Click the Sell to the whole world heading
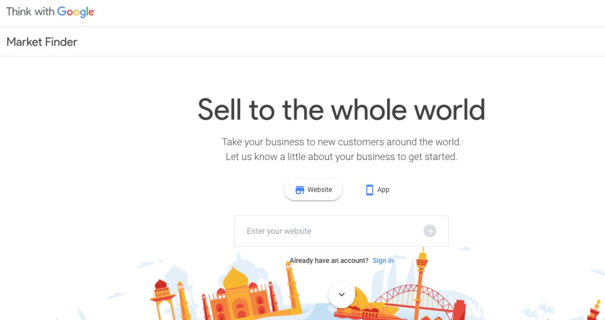605x320 pixels. coord(341,110)
